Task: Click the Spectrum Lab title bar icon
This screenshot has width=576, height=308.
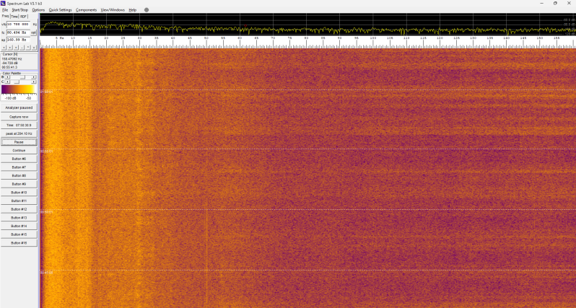Action: pos(4,3)
